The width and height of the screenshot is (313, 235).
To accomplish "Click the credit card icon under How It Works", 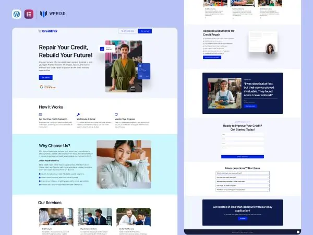I will point(41,114).
